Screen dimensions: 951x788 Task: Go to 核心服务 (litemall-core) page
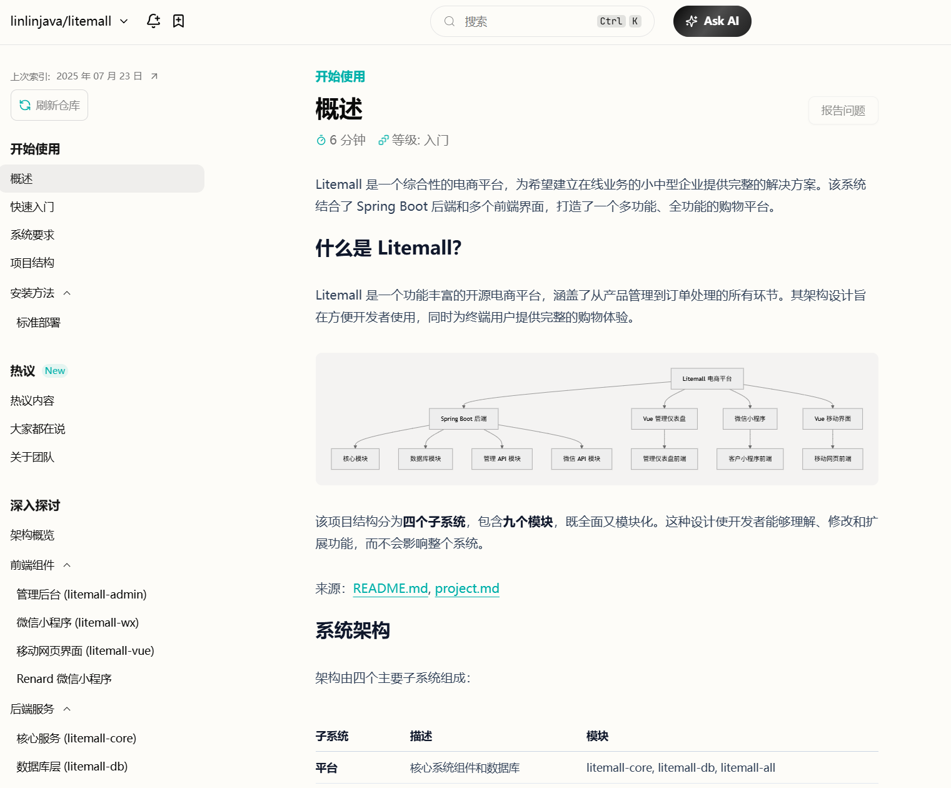coord(76,739)
